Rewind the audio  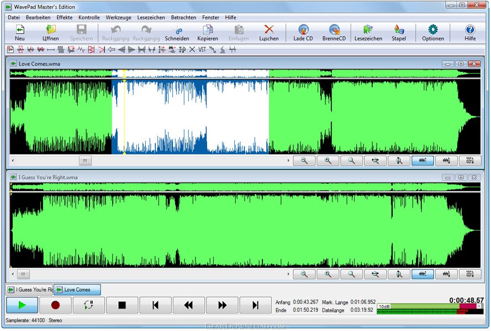tap(189, 305)
